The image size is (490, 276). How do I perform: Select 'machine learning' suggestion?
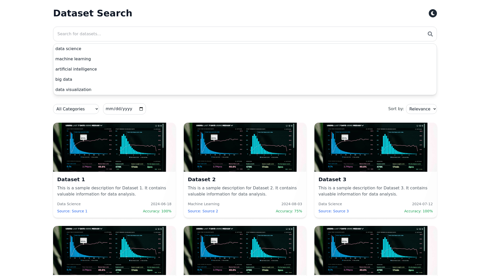point(73,59)
